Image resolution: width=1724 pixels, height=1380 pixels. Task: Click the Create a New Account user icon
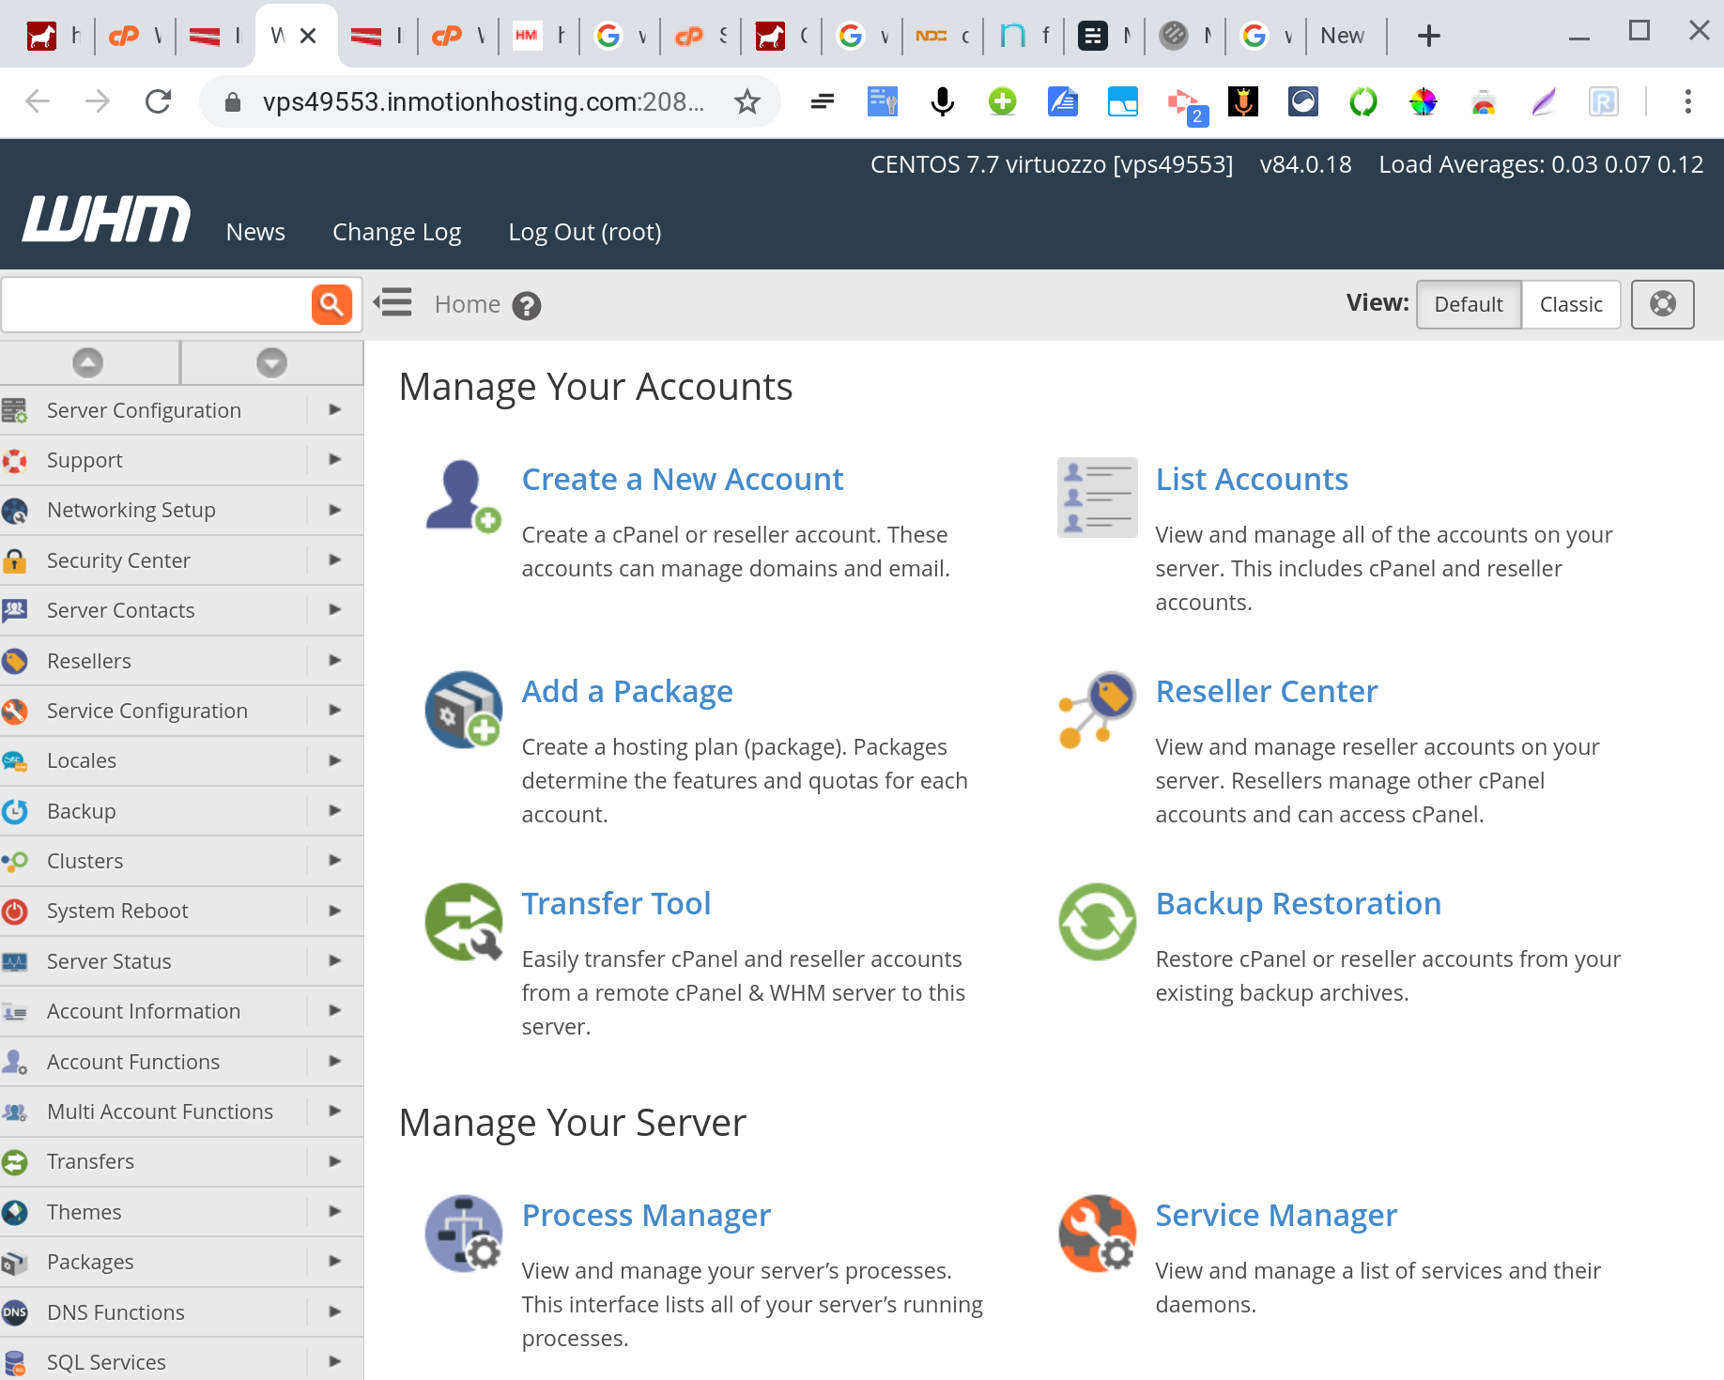point(463,496)
